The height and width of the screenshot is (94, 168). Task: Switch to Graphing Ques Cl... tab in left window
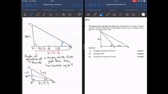coord(31,10)
